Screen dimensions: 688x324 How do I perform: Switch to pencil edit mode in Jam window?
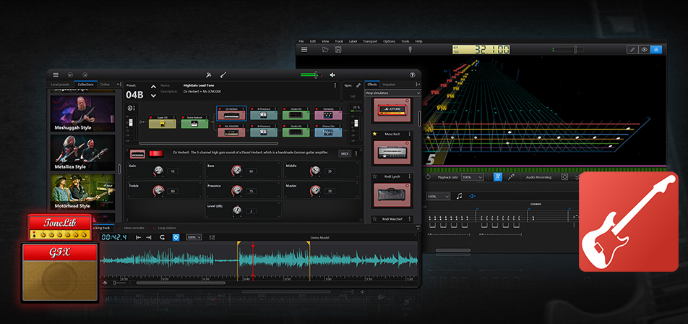pos(632,50)
